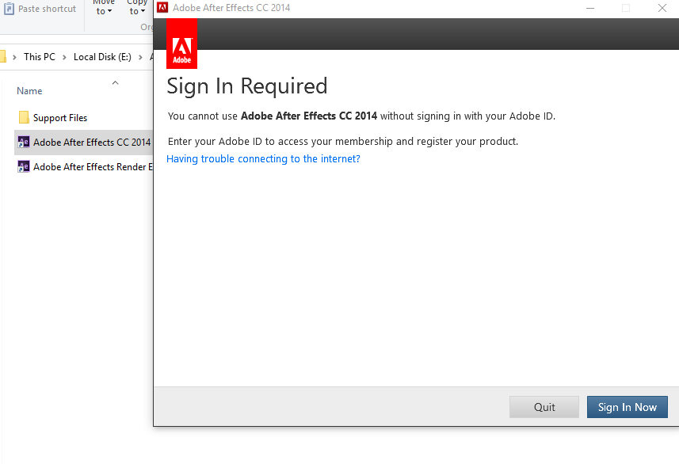This screenshot has height=464, width=679.
Task: Click the Paste shortcut icon in Explorer
Action: pos(9,9)
